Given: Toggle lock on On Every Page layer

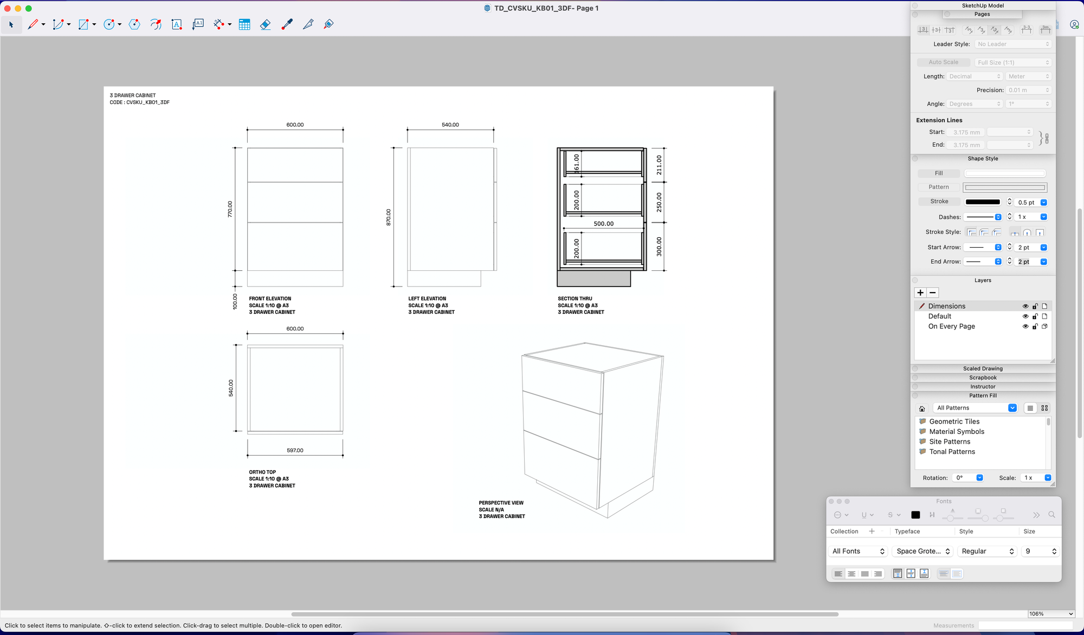Looking at the screenshot, I should click(1035, 327).
